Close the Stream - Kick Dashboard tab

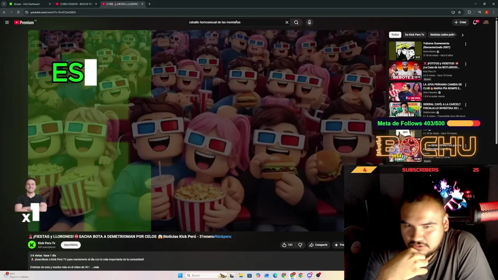pyautogui.click(x=49, y=4)
